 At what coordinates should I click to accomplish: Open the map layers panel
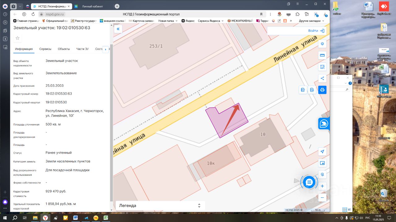coord(322,43)
